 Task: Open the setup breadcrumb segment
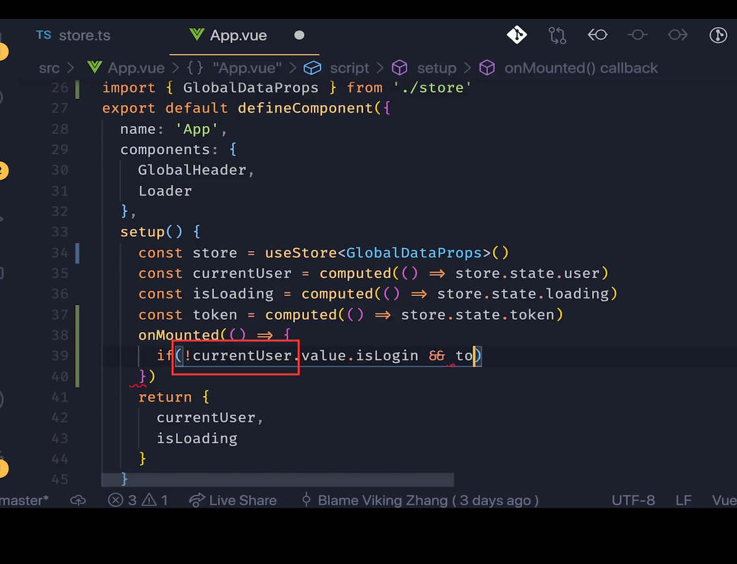pos(437,68)
